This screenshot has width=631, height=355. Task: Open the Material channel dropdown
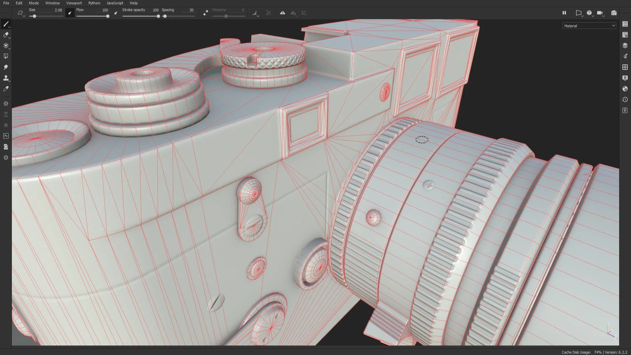(x=589, y=26)
